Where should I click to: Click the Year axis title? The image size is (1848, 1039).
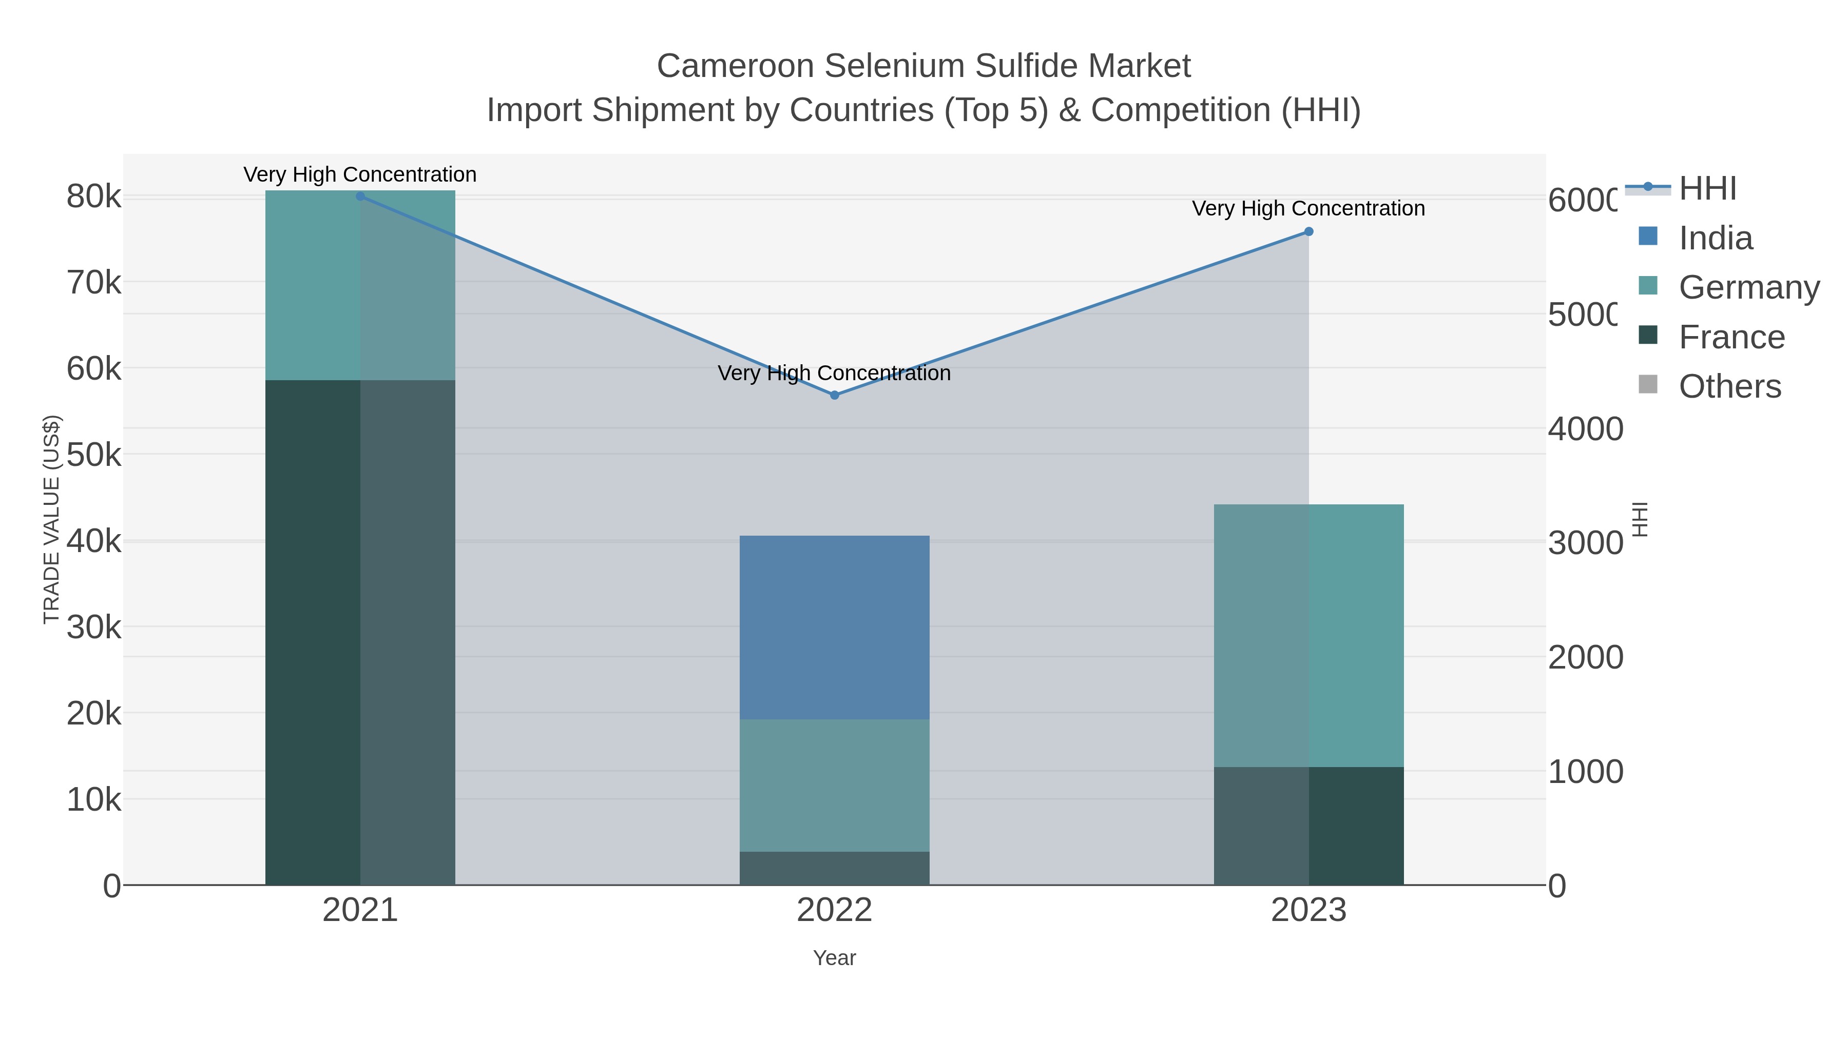tap(834, 958)
